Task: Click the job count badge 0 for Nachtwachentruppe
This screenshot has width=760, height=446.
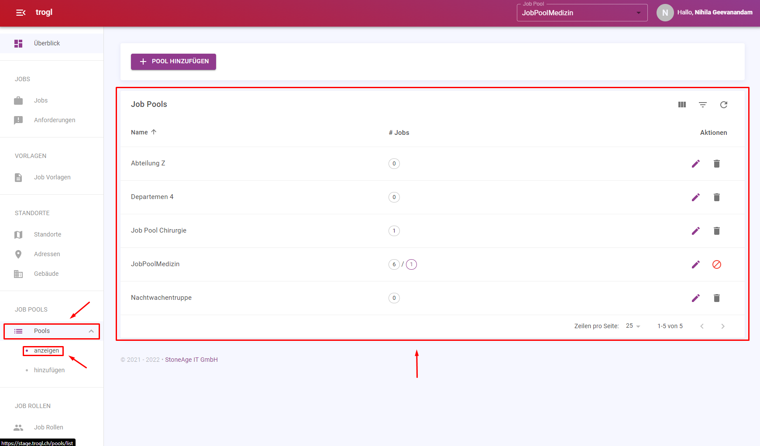Action: click(x=394, y=298)
